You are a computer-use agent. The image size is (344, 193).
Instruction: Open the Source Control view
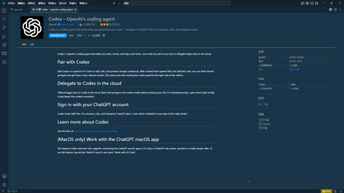[x=4, y=28]
